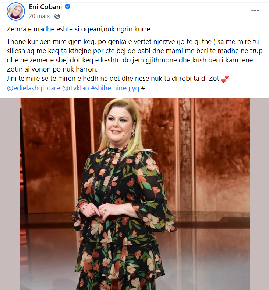Open Eni Cobani's round profile picture
Screen dimensions: 269x290
click(x=16, y=11)
